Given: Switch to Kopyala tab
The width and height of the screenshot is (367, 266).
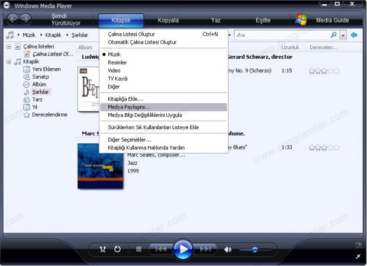Looking at the screenshot, I should coord(168,20).
